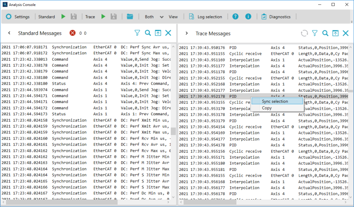The height and width of the screenshot is (207, 354).
Task: Pop out the Standard Messages panel
Action: (158, 33)
